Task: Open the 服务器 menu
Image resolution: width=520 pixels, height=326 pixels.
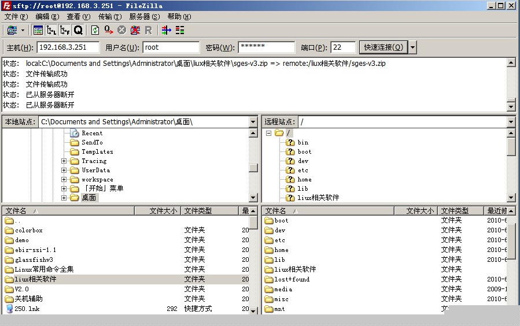Action: [145, 17]
